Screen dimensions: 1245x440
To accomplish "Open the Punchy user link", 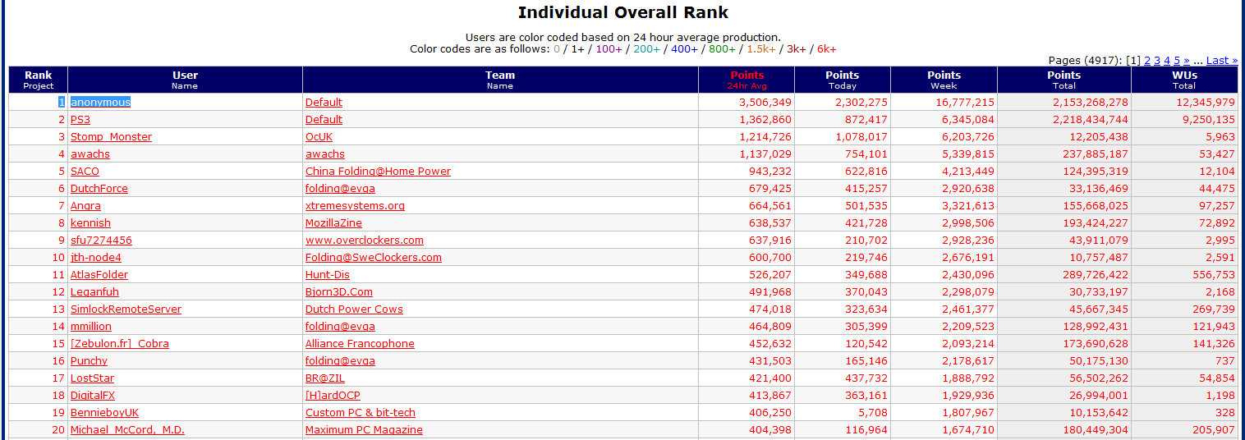I will pyautogui.click(x=89, y=361).
